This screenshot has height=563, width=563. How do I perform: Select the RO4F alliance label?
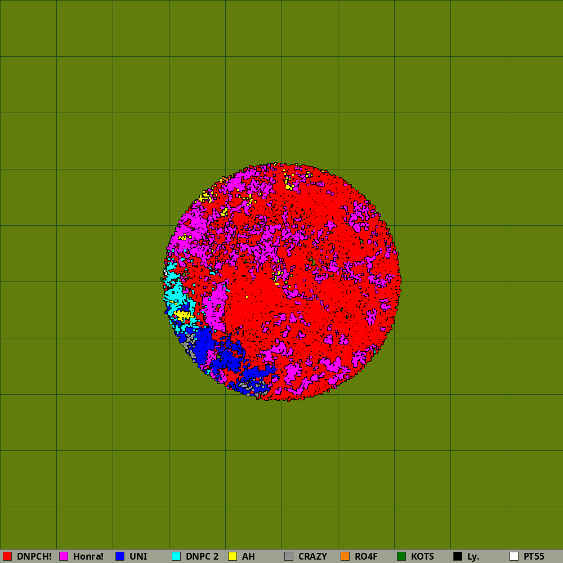(x=367, y=556)
